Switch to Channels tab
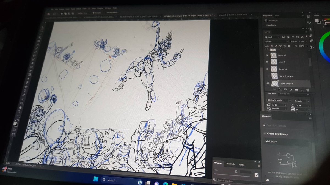 coord(230,164)
